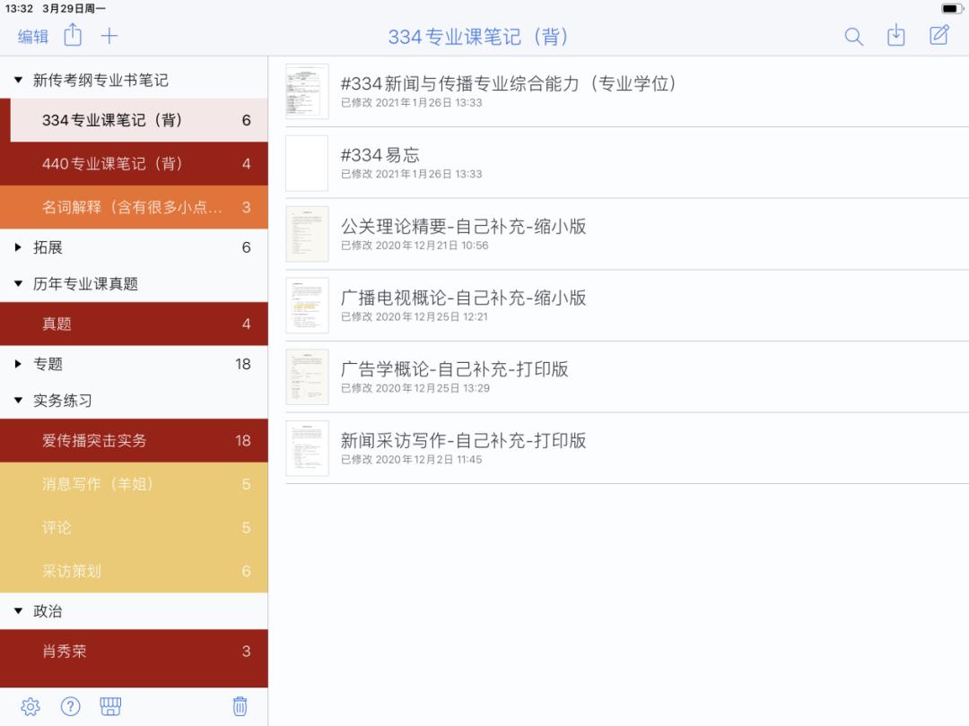Viewport: 969px width, 726px height.
Task: Open thumbnail of 广告学概论 note
Action: 307,377
